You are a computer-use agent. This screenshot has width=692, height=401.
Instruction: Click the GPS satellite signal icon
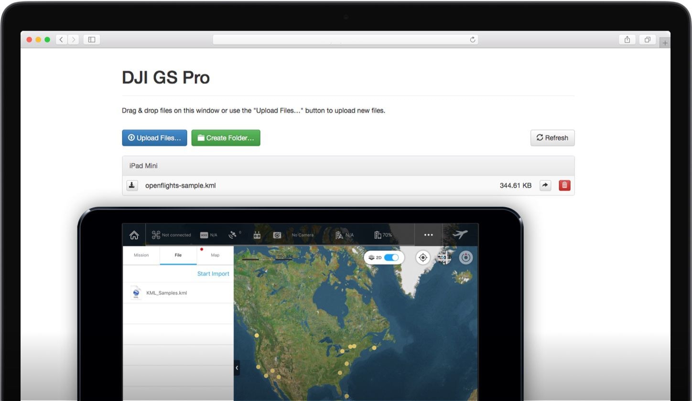click(233, 235)
